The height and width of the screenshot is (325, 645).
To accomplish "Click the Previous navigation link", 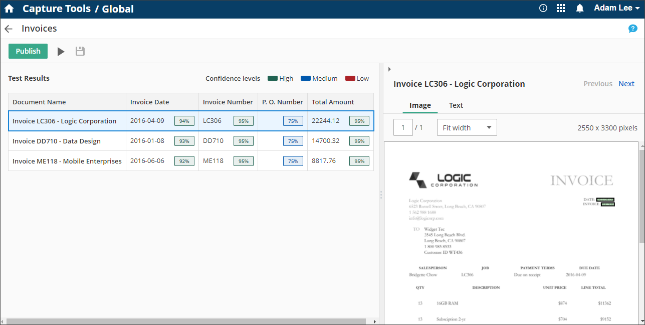I will pyautogui.click(x=597, y=84).
